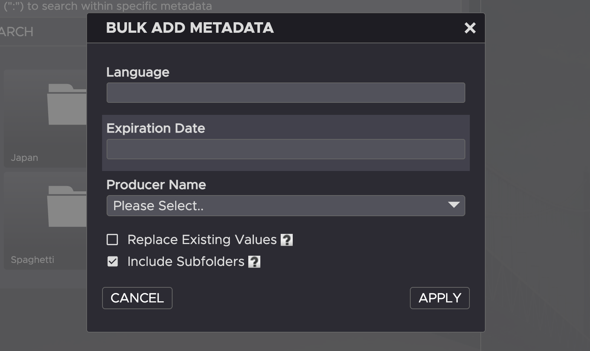Click the Producer Name dropdown arrow
This screenshot has height=351, width=590.
click(x=454, y=205)
